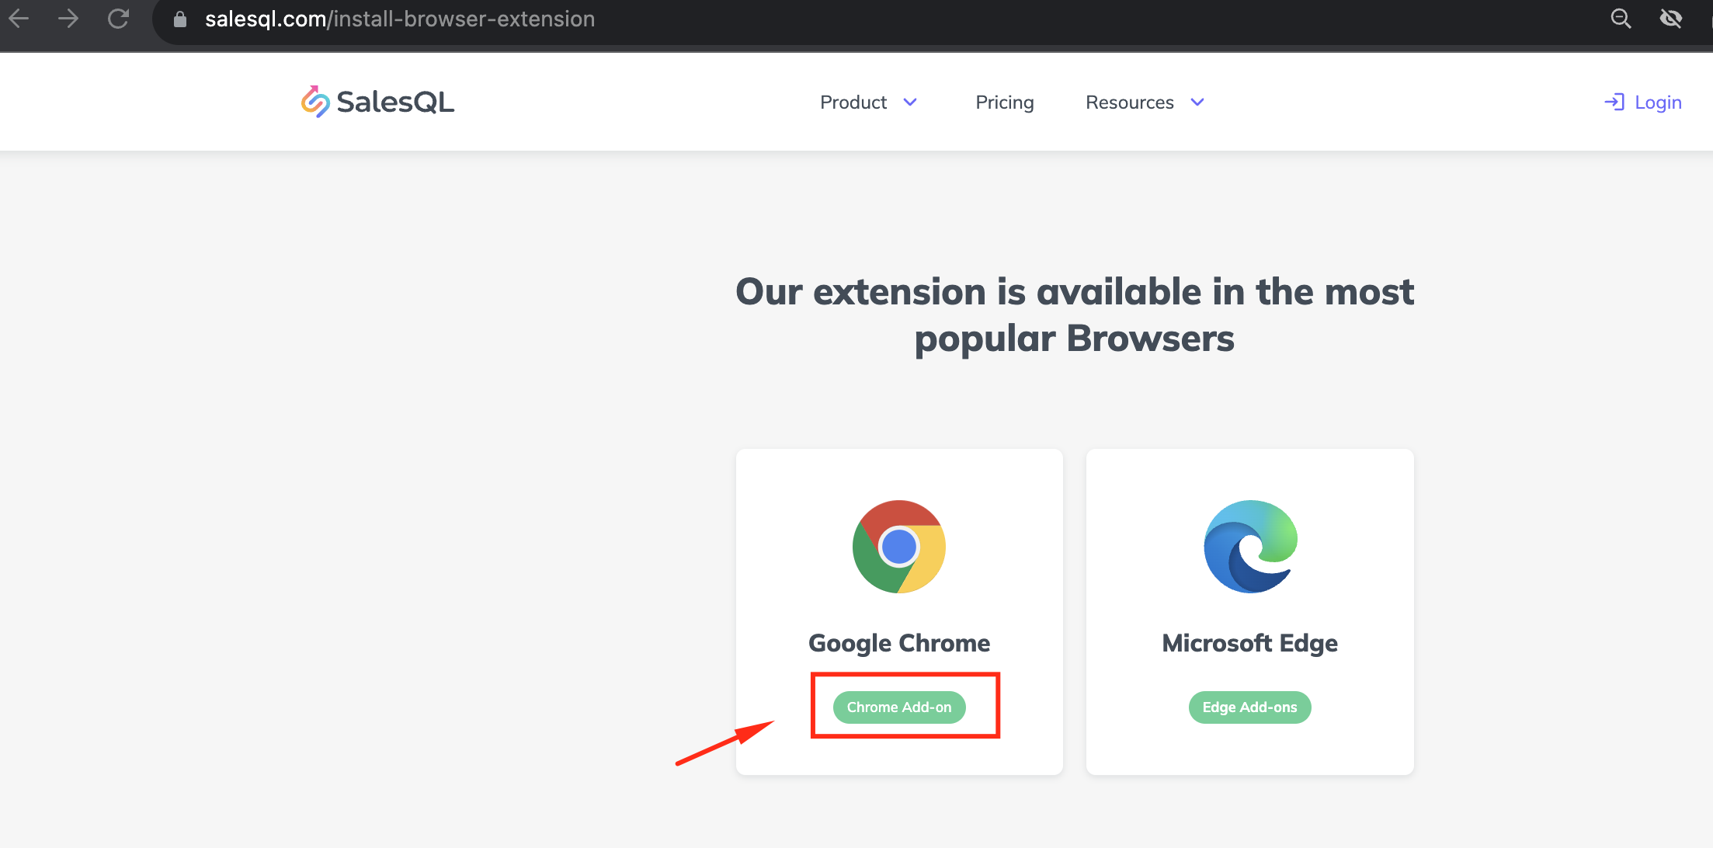The image size is (1713, 848).
Task: Expand the Product dropdown chevron
Action: (x=910, y=103)
